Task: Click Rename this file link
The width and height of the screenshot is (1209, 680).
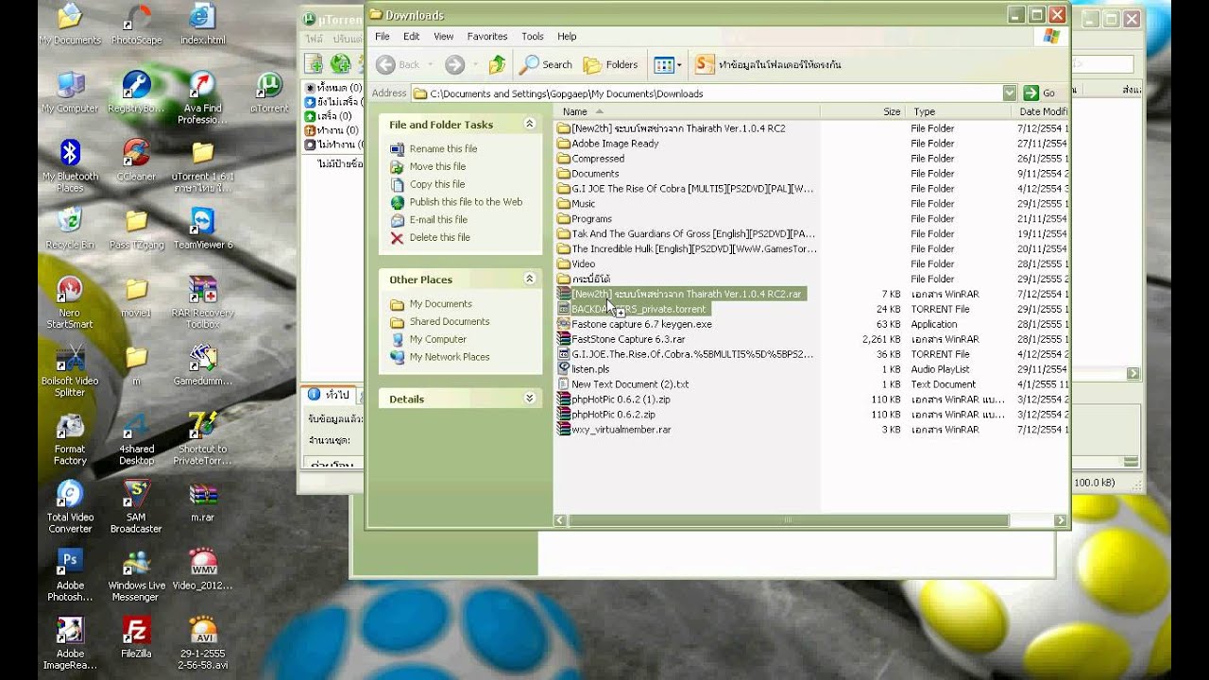Action: point(443,148)
